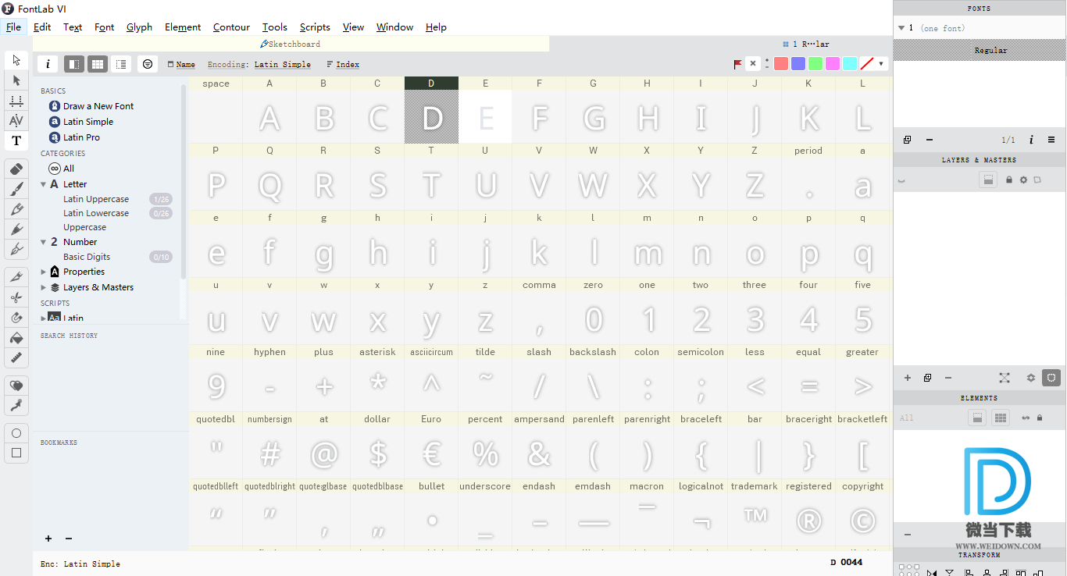Viewport: 1067px width, 576px height.
Task: Select the Fill bucket tool
Action: (x=16, y=338)
